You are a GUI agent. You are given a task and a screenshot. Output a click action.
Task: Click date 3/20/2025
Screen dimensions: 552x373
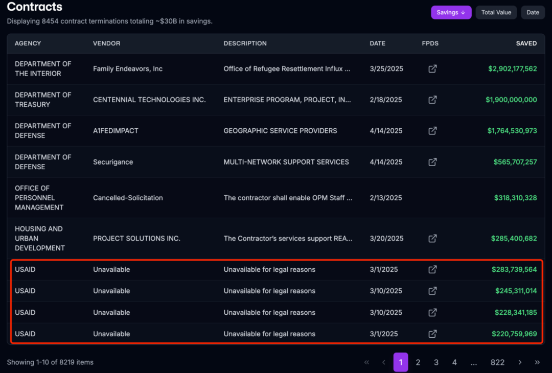(386, 238)
